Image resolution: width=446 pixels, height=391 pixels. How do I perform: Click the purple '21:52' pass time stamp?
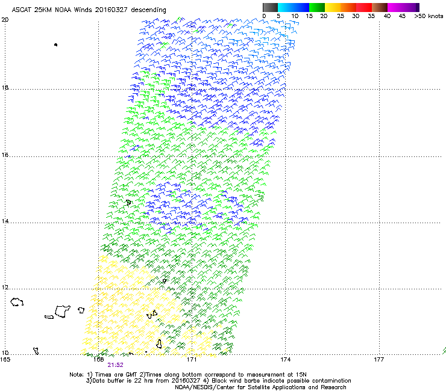(x=116, y=365)
